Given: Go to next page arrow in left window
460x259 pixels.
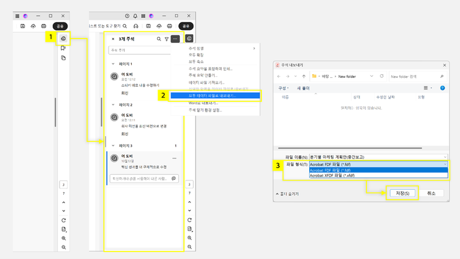Looking at the screenshot, I should point(64,211).
